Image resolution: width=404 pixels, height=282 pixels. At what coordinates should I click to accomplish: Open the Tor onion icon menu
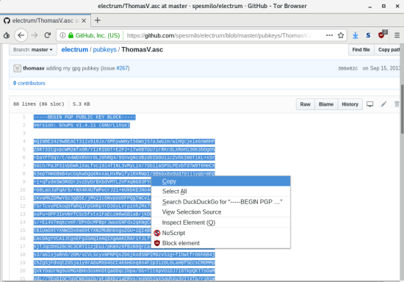point(7,35)
